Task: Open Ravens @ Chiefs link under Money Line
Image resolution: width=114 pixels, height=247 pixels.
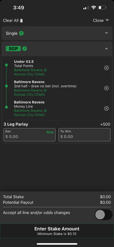Action: 30,113
